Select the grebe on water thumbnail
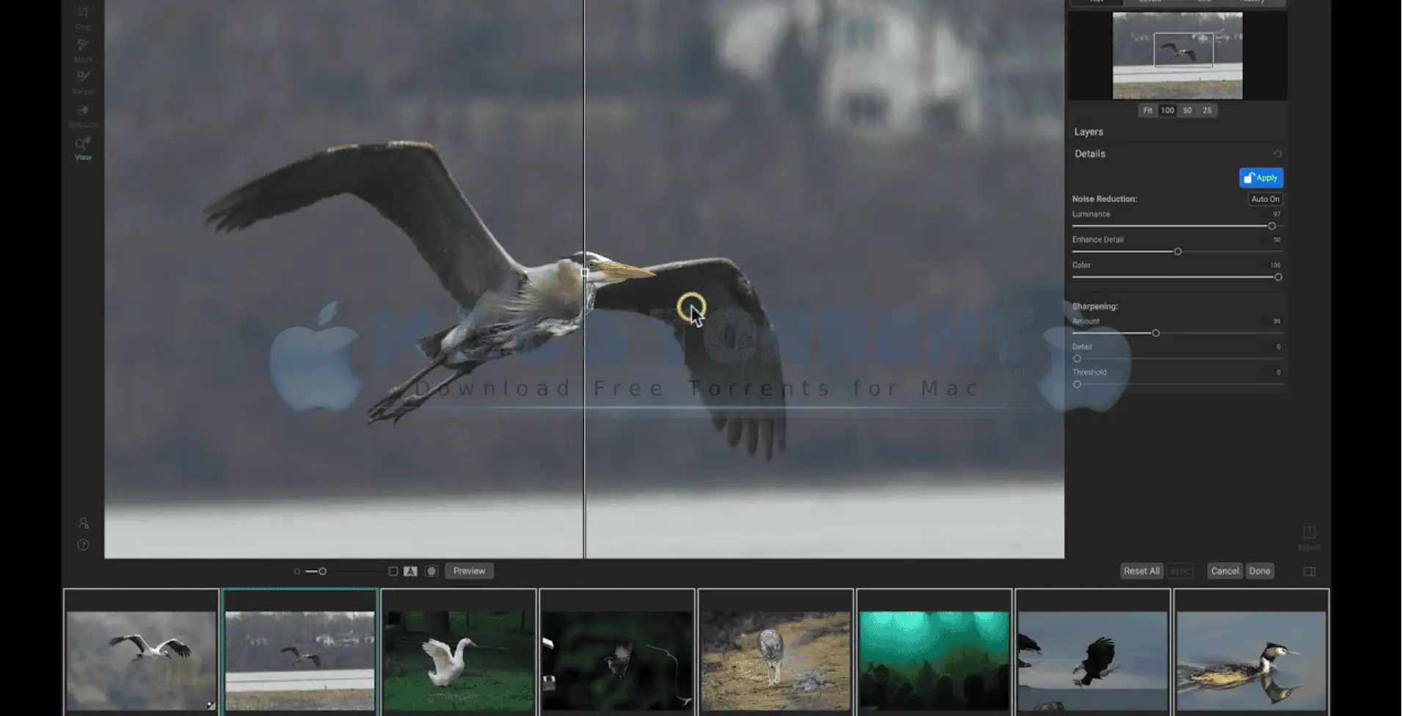This screenshot has width=1402, height=716. pos(1251,661)
